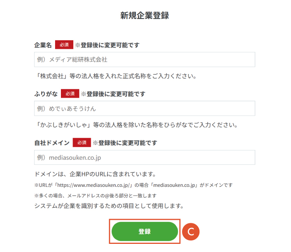Click the ※登録後に変更可能です note beside 企業名
The image size is (291, 252).
click(x=107, y=45)
